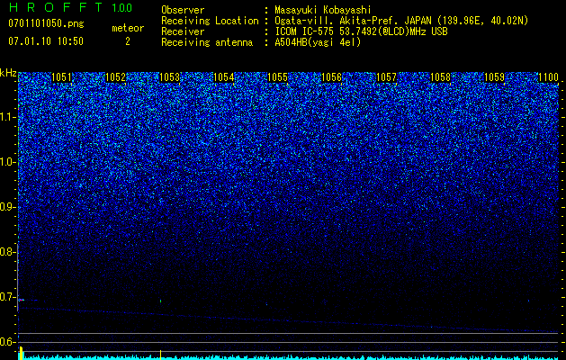
Task: Click the meteor count value 2
Action: point(128,41)
